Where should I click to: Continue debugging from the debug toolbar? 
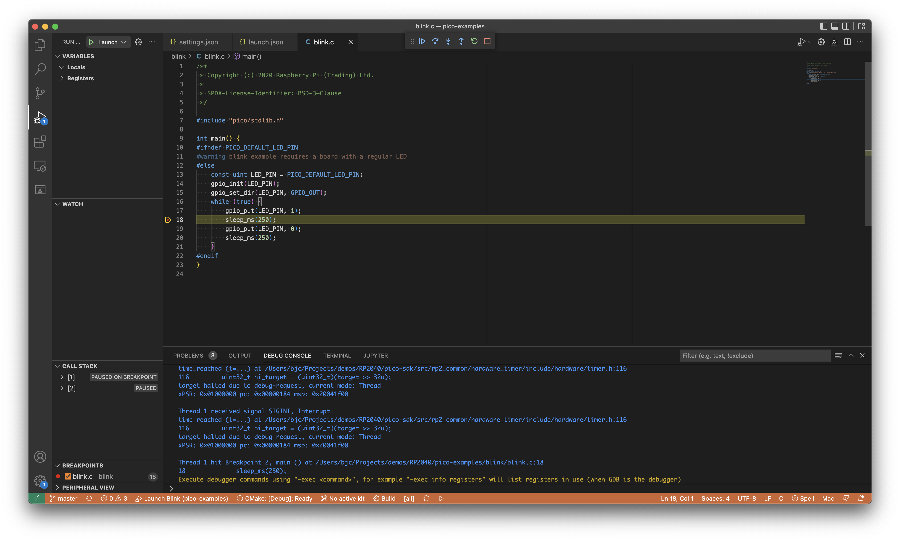[422, 42]
